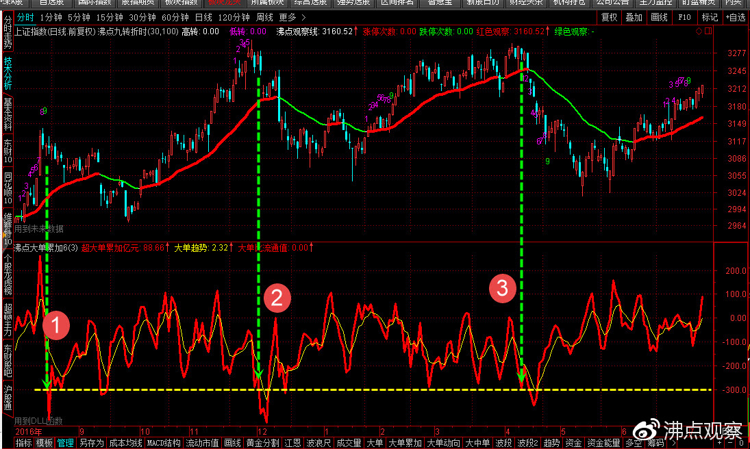This screenshot has width=750, height=449.
Task: Click the 复权 button
Action: 609,18
